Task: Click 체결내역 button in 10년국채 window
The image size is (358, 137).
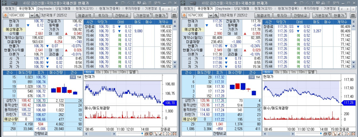Action: 263,16
